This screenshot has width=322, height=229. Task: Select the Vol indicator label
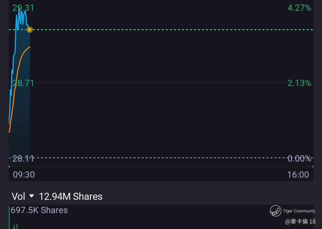[18, 197]
